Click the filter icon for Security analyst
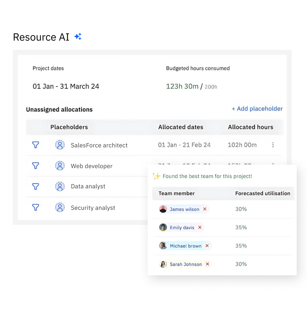307x310 pixels. click(36, 207)
